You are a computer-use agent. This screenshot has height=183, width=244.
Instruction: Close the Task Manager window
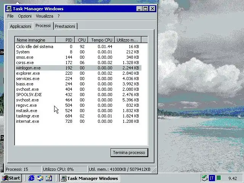tap(152, 9)
